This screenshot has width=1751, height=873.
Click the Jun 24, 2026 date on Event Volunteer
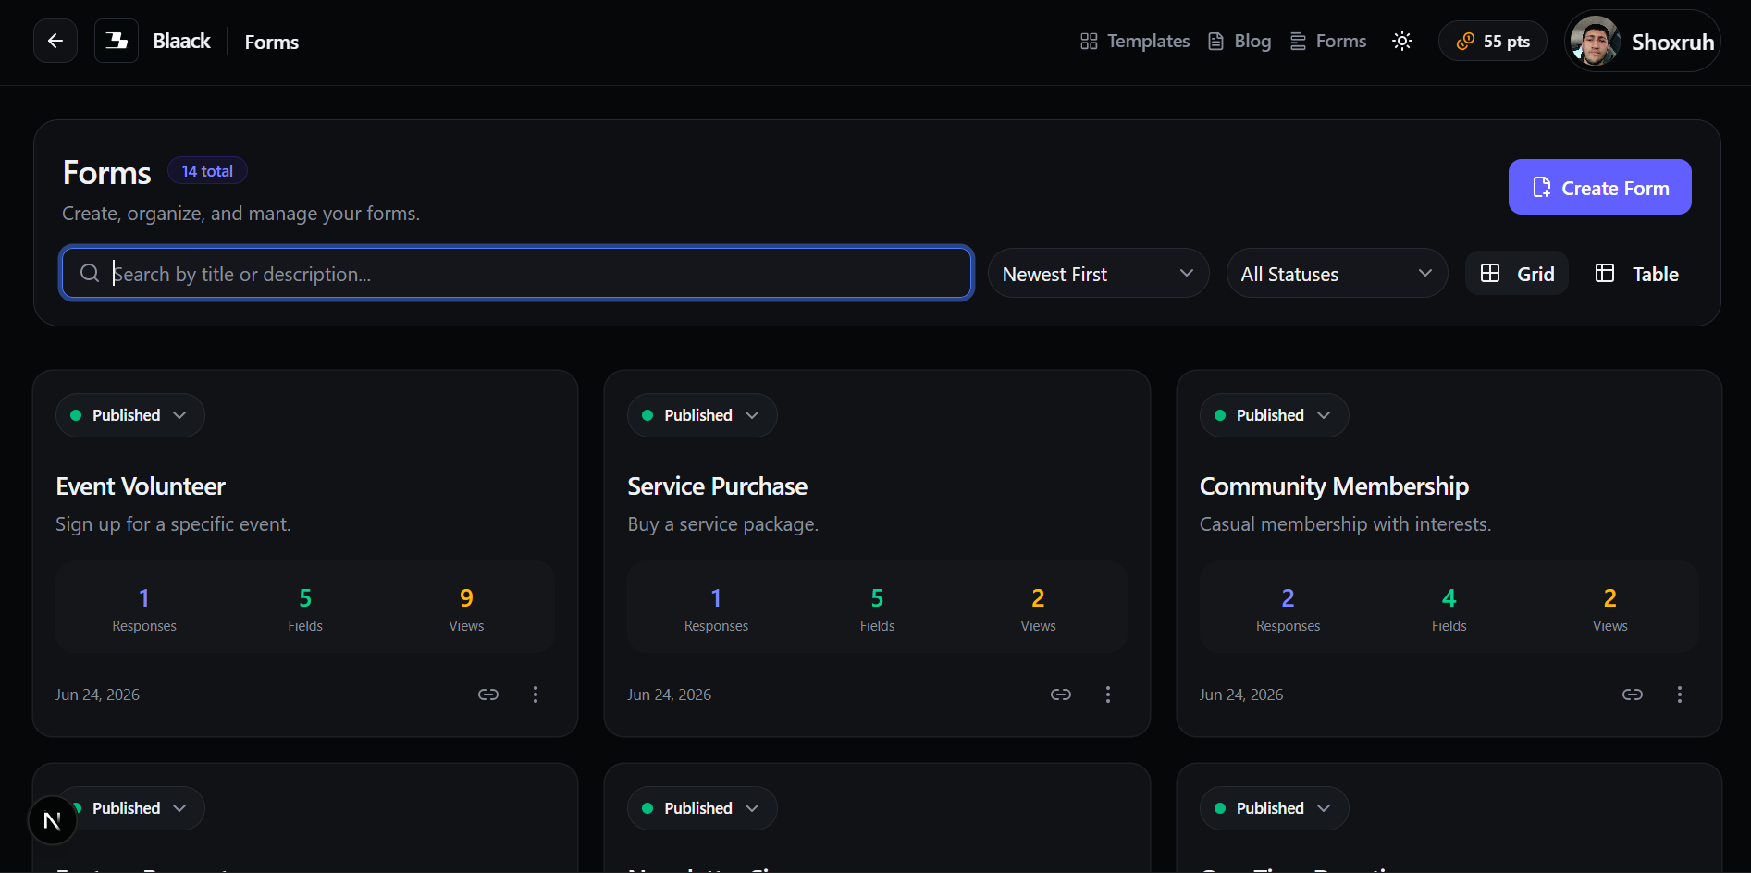click(97, 695)
